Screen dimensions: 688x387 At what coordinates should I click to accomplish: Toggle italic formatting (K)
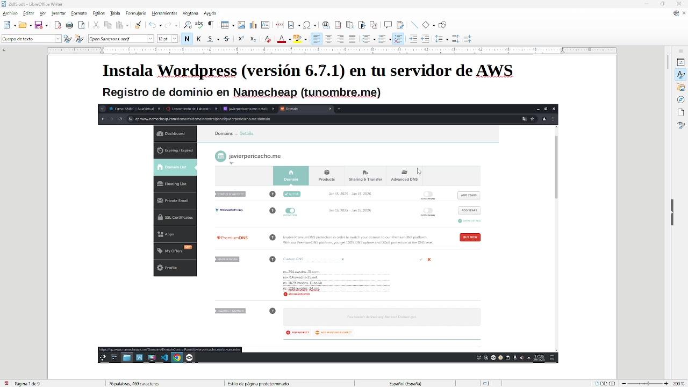tap(199, 39)
